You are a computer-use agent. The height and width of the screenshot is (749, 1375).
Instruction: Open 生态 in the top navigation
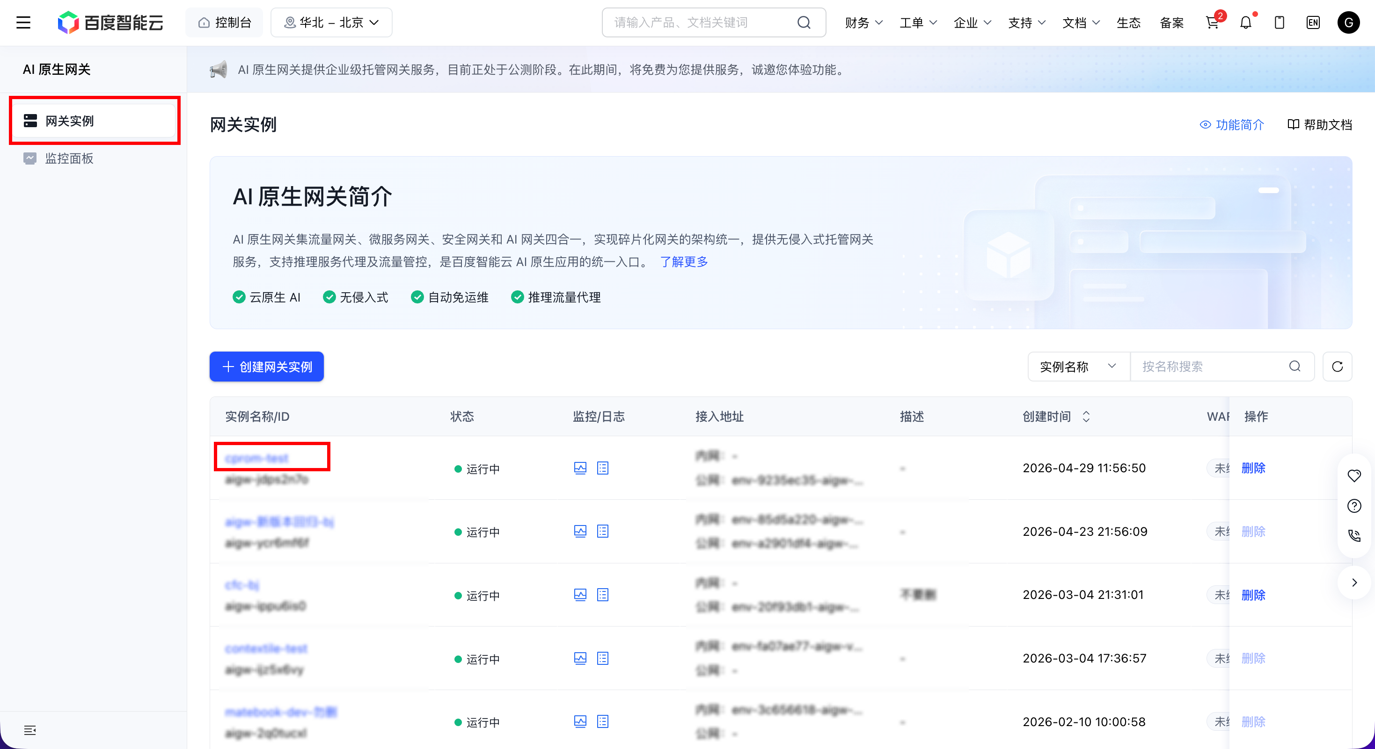tap(1128, 23)
